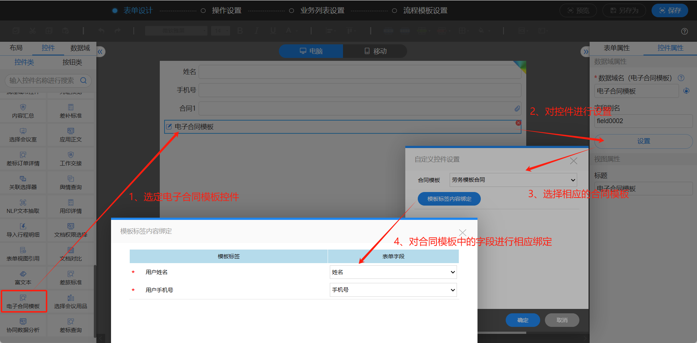Add the 用印详情 control

(x=71, y=207)
